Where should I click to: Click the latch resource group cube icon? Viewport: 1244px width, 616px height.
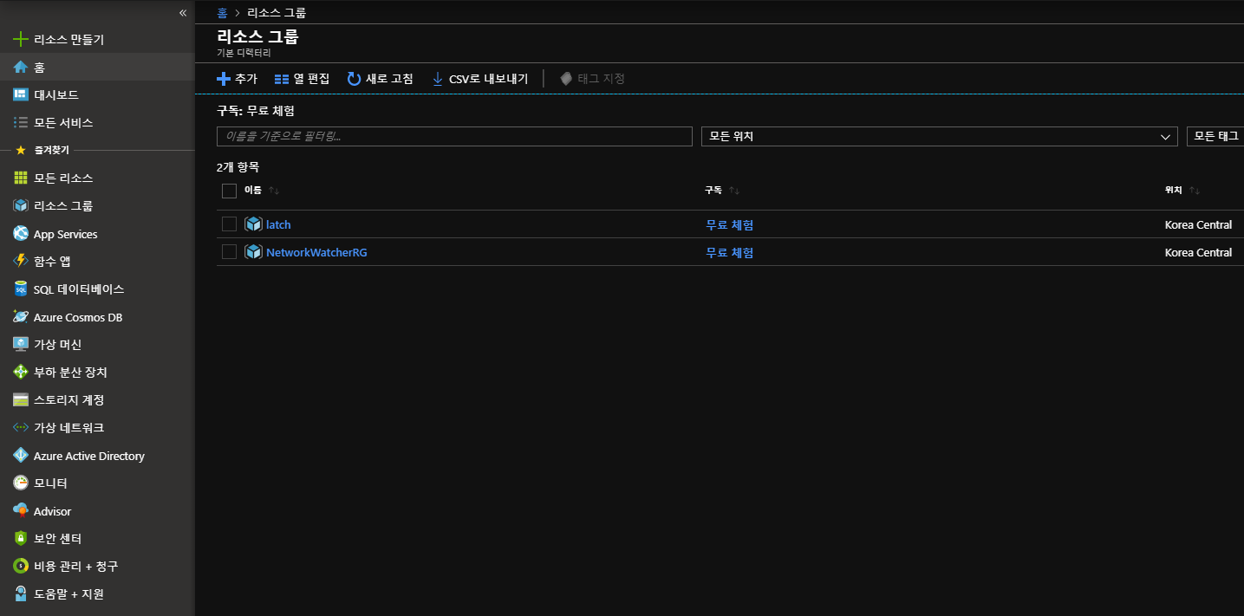[x=253, y=224]
